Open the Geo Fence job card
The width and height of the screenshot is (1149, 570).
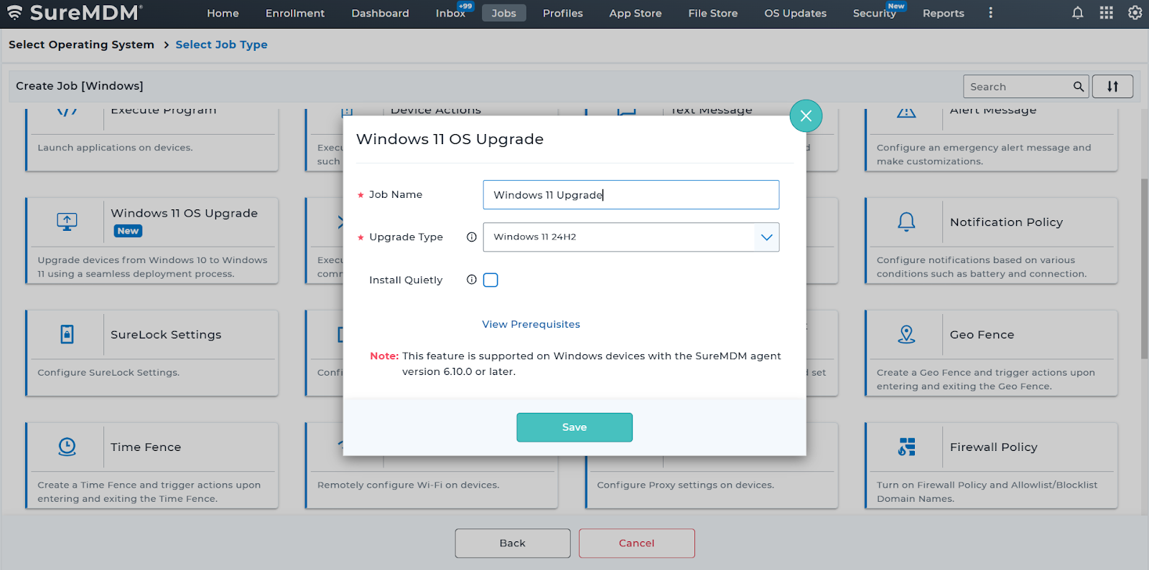991,353
